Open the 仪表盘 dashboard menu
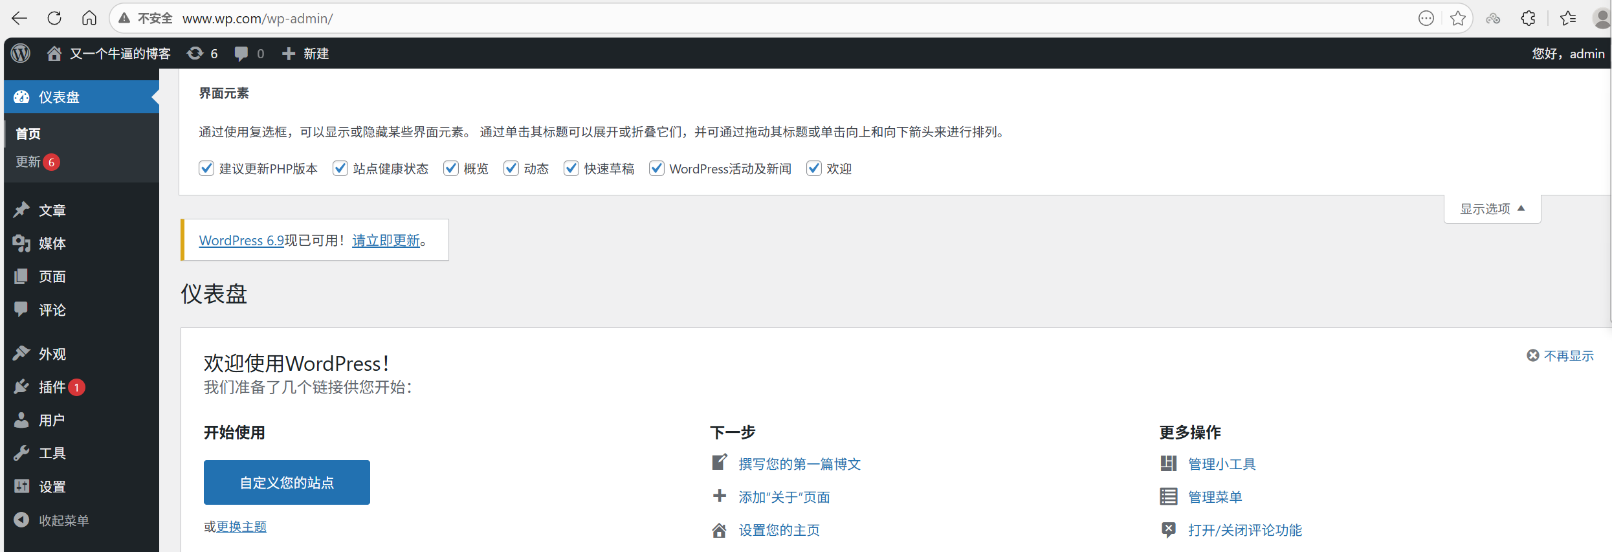The width and height of the screenshot is (1612, 552). pyautogui.click(x=82, y=97)
